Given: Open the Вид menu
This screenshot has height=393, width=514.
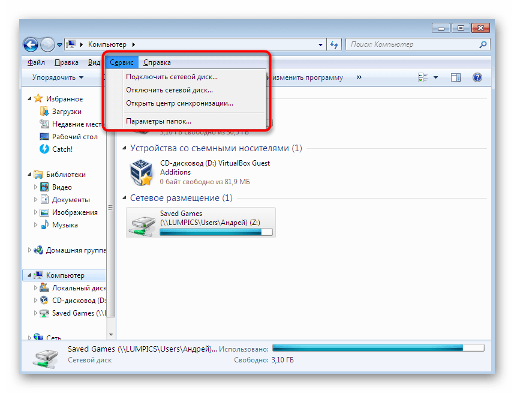Looking at the screenshot, I should point(94,62).
